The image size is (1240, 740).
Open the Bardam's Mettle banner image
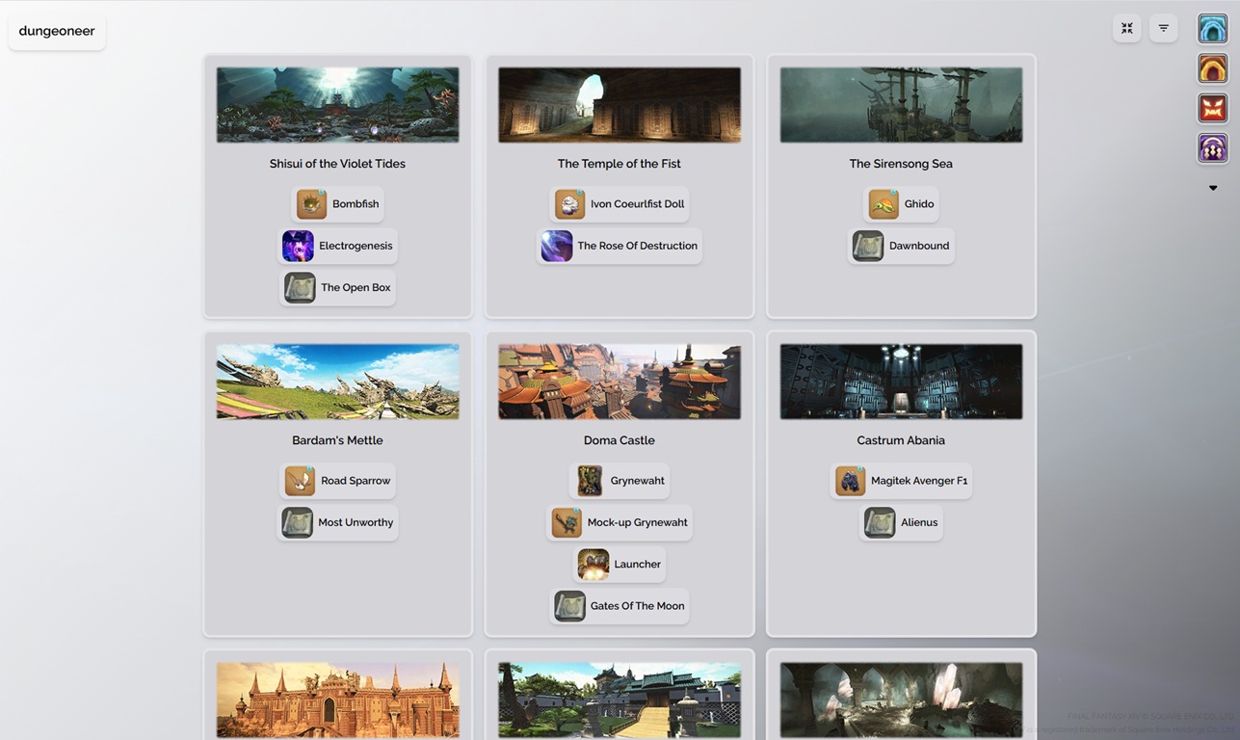point(337,382)
